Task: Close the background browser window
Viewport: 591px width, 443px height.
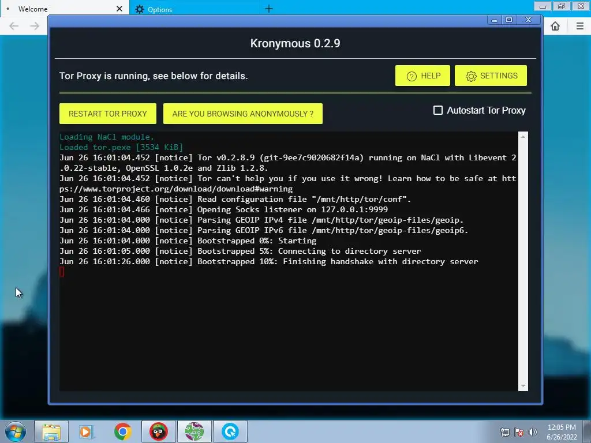Action: pyautogui.click(x=581, y=6)
